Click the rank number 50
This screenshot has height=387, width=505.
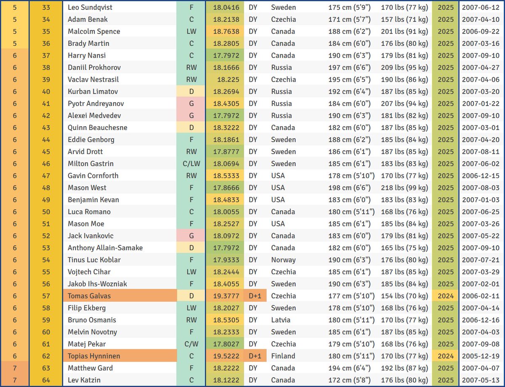tap(46, 212)
